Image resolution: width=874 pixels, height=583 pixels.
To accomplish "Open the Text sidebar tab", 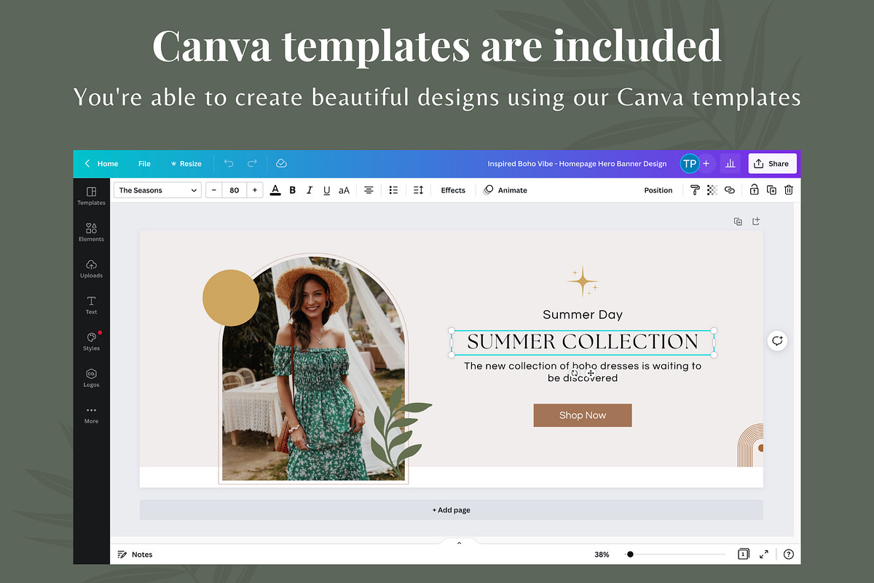I will 91,305.
